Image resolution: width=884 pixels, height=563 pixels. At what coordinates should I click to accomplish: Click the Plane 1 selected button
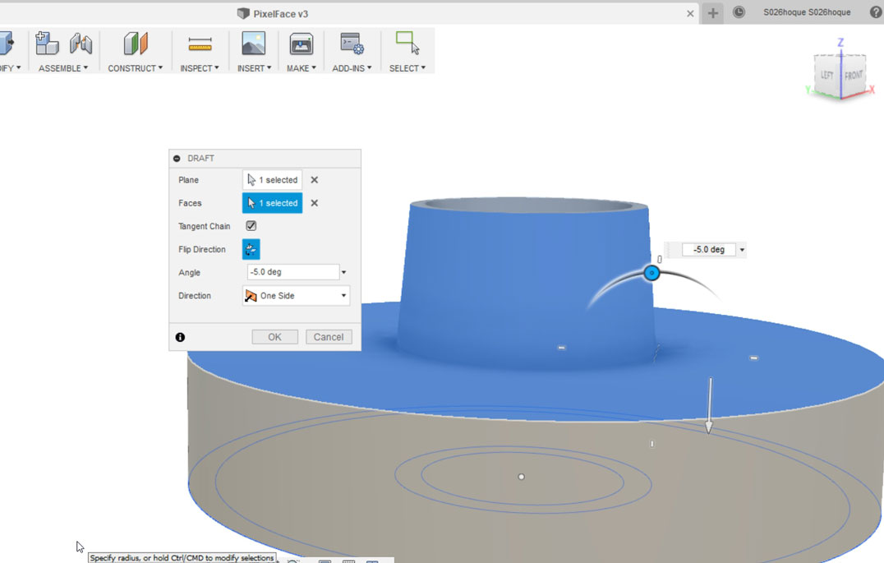point(272,180)
